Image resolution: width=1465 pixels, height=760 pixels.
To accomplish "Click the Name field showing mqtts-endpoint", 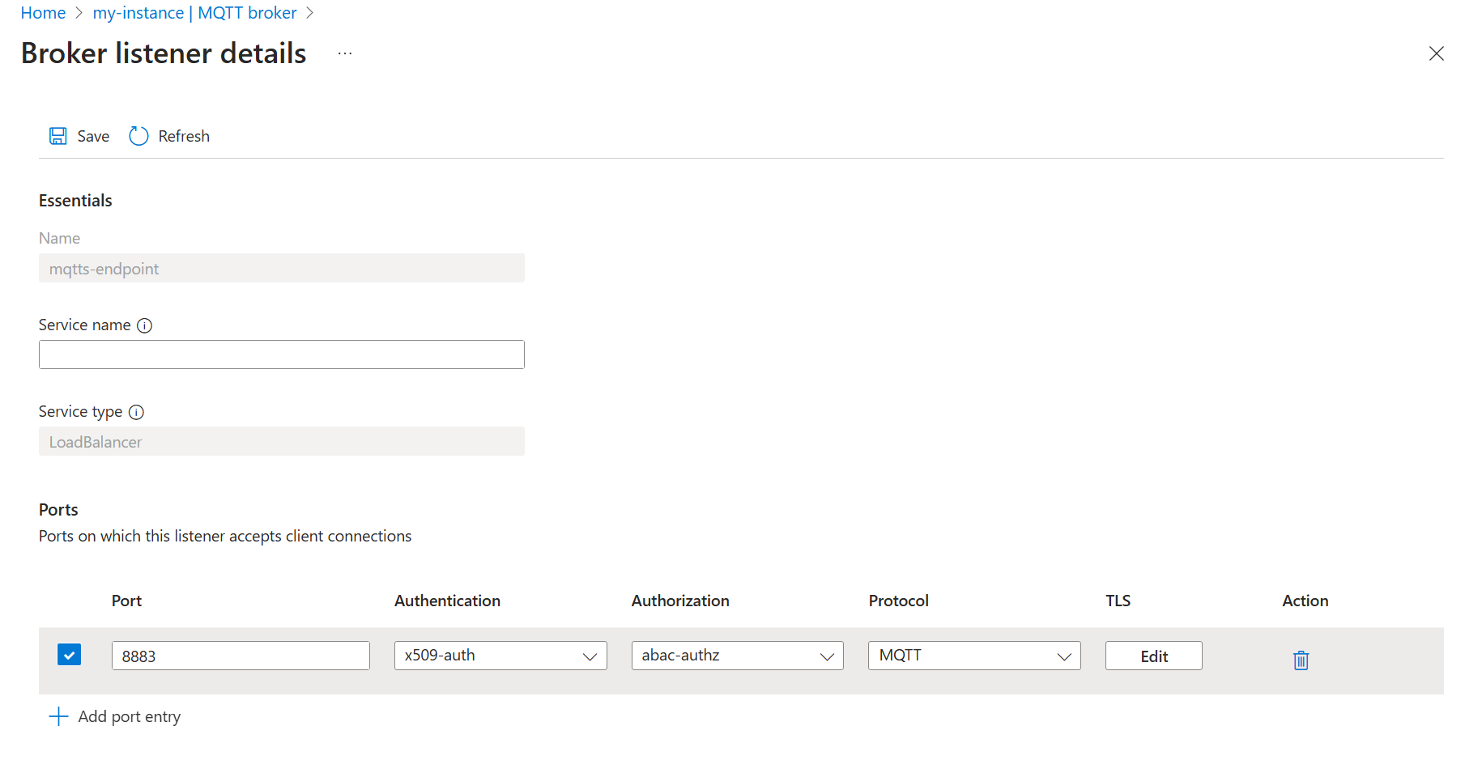I will tap(281, 268).
